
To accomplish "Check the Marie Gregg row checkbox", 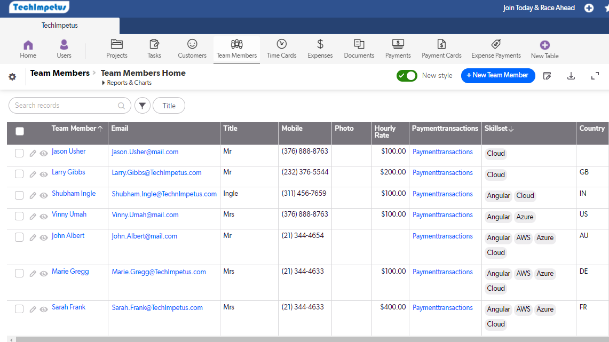I will click(x=19, y=273).
